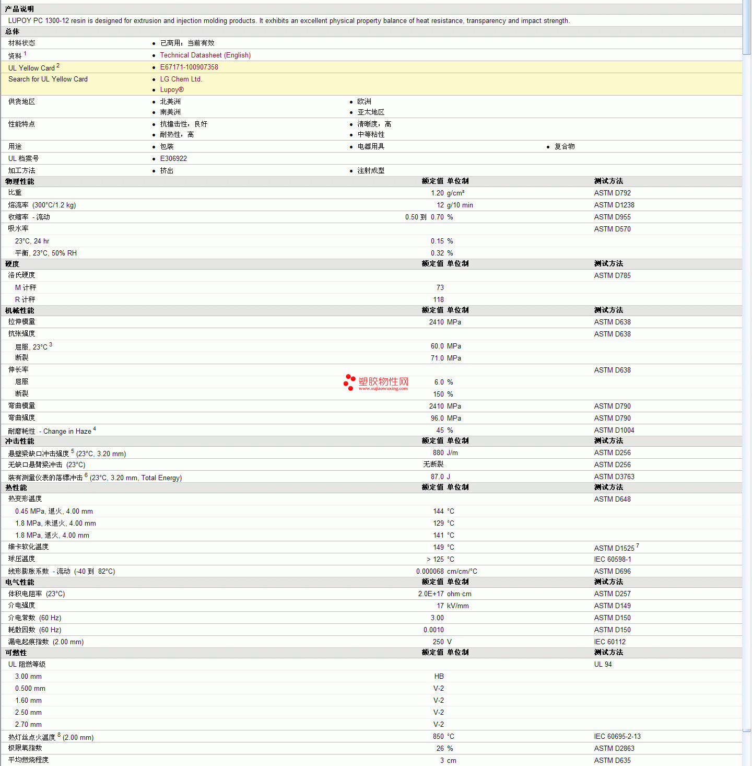
Task: Select the density value 1.20
Action: 437,193
